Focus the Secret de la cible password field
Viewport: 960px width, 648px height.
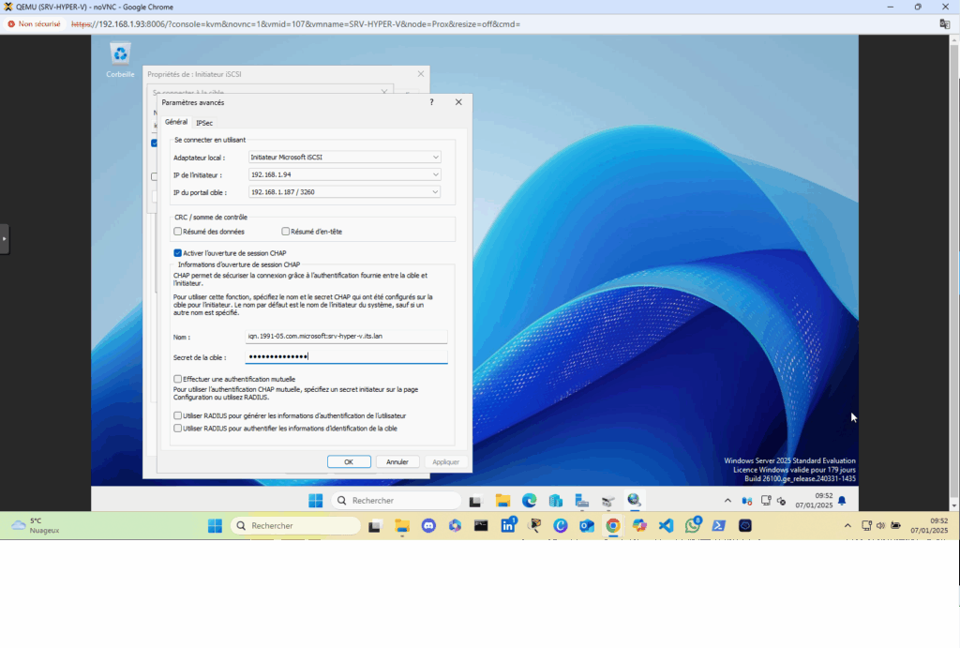[347, 356]
